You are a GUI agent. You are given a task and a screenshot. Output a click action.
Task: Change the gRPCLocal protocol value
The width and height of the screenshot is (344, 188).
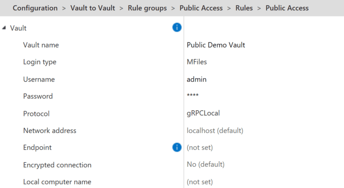[203, 114]
